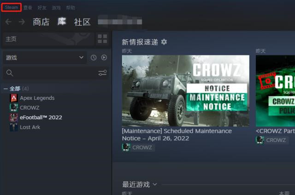Open advanced filter sliders icon
Screen dimensions: 295x195
click(x=102, y=72)
